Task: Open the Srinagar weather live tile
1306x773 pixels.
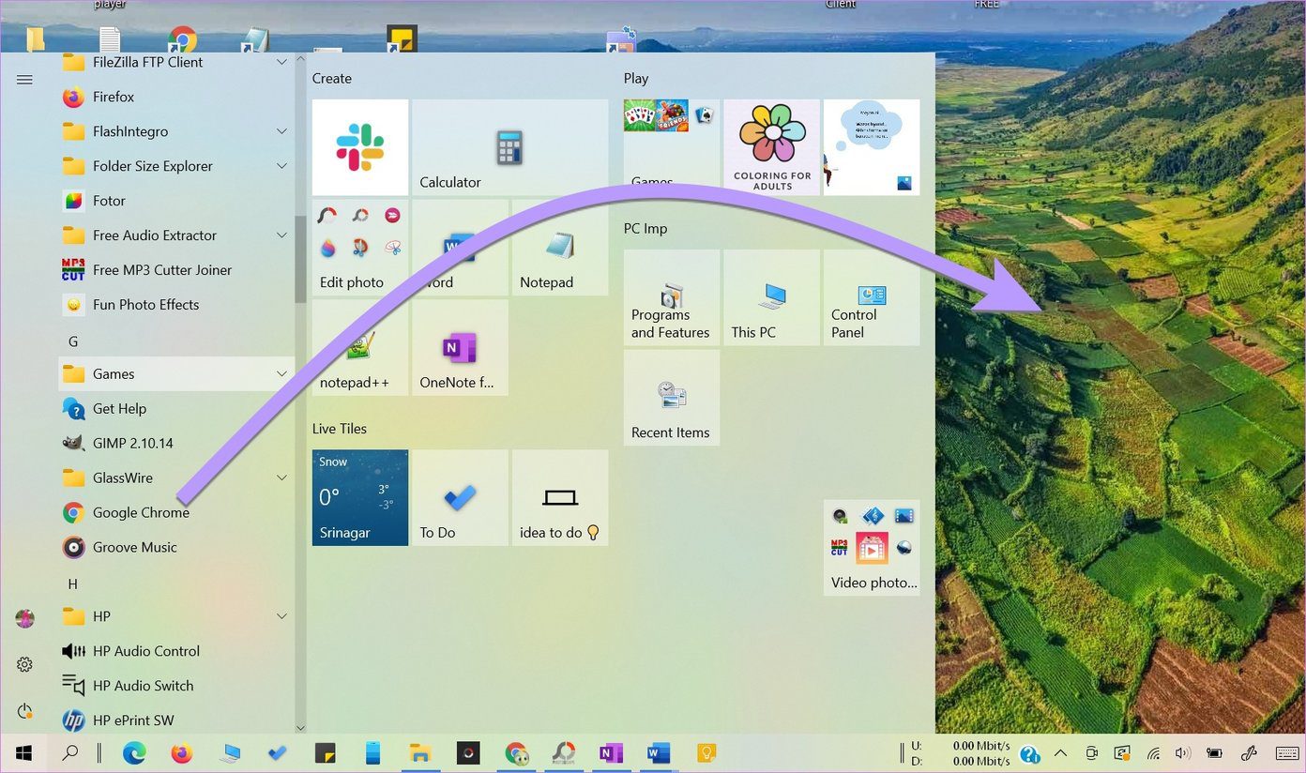Action: click(360, 497)
